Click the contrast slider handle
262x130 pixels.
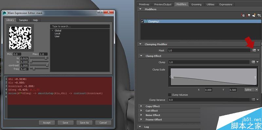(x=47, y=65)
